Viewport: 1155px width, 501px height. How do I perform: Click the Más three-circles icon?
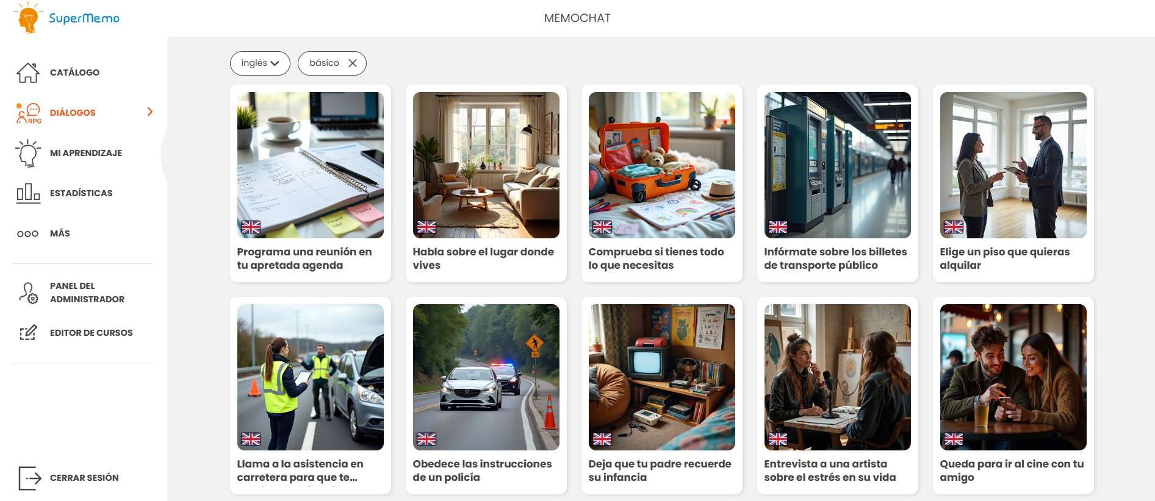(x=28, y=233)
